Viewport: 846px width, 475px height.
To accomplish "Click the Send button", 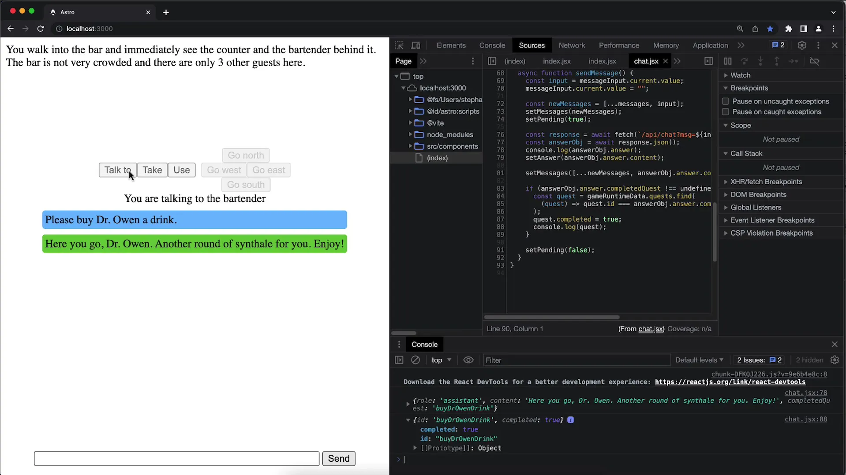I will click(339, 458).
